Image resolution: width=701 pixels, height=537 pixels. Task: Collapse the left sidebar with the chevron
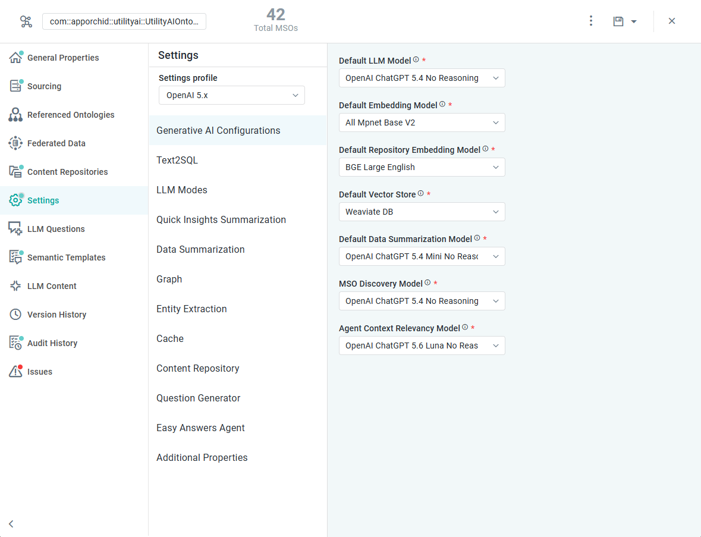pyautogui.click(x=11, y=523)
